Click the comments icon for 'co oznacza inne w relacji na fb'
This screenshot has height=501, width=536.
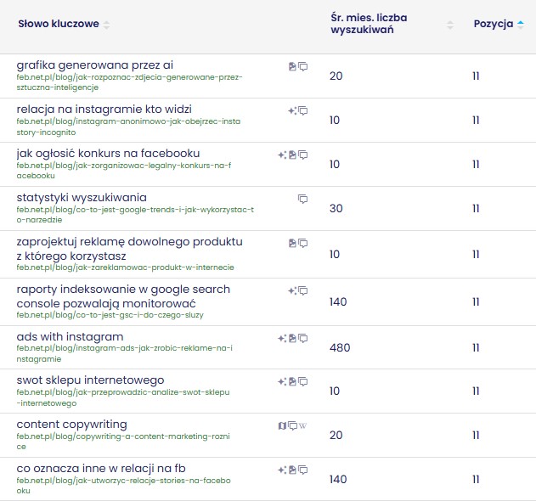[302, 470]
